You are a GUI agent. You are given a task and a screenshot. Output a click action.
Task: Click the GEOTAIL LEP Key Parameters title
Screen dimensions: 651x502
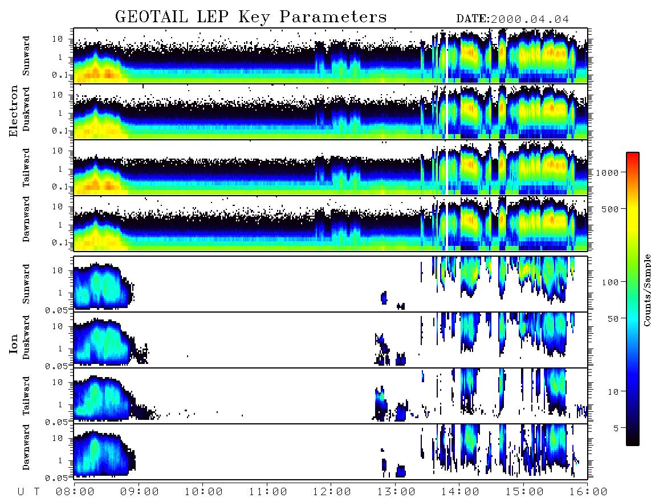pos(251,17)
